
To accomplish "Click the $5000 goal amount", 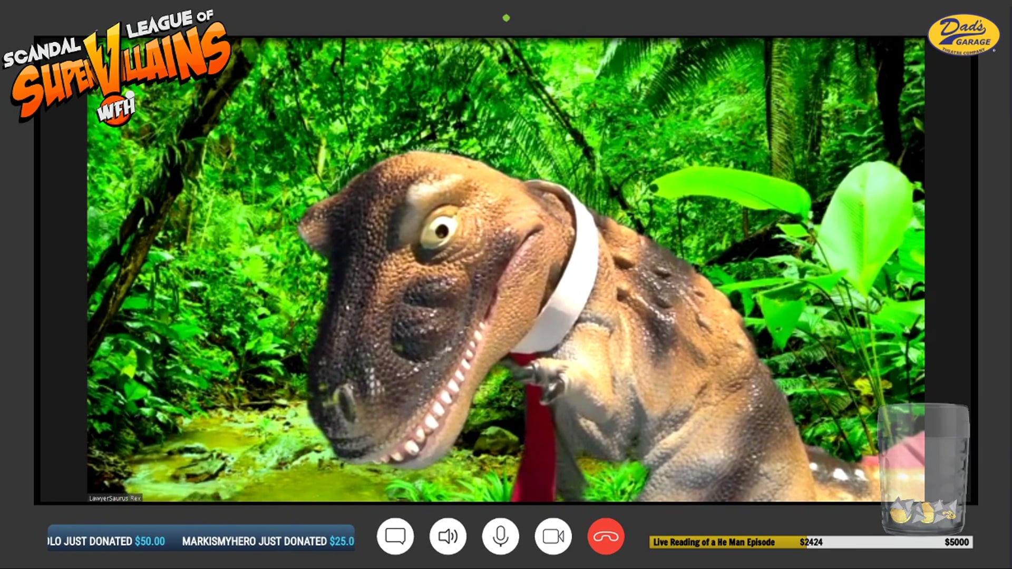I will [x=956, y=542].
